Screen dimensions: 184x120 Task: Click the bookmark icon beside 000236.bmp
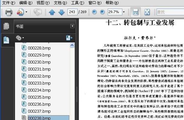pos(24,104)
